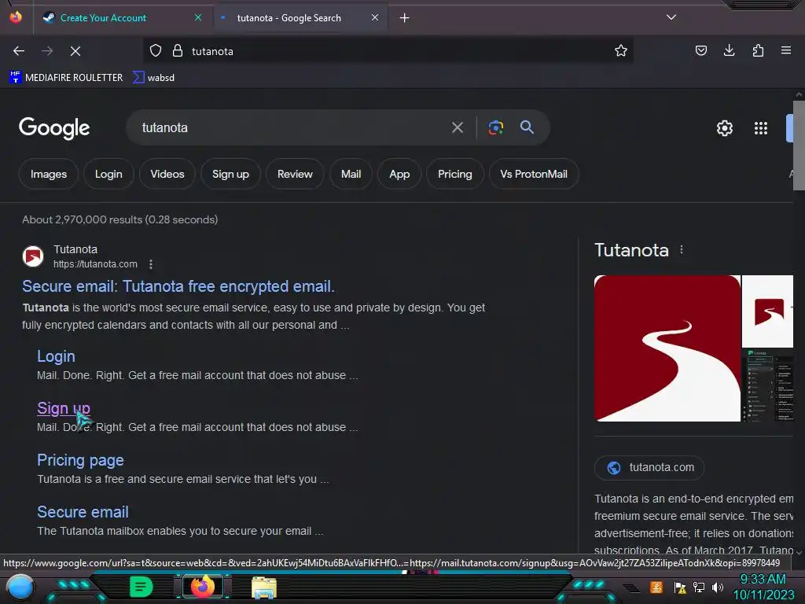Click the Tutanota result favicon

tap(33, 256)
